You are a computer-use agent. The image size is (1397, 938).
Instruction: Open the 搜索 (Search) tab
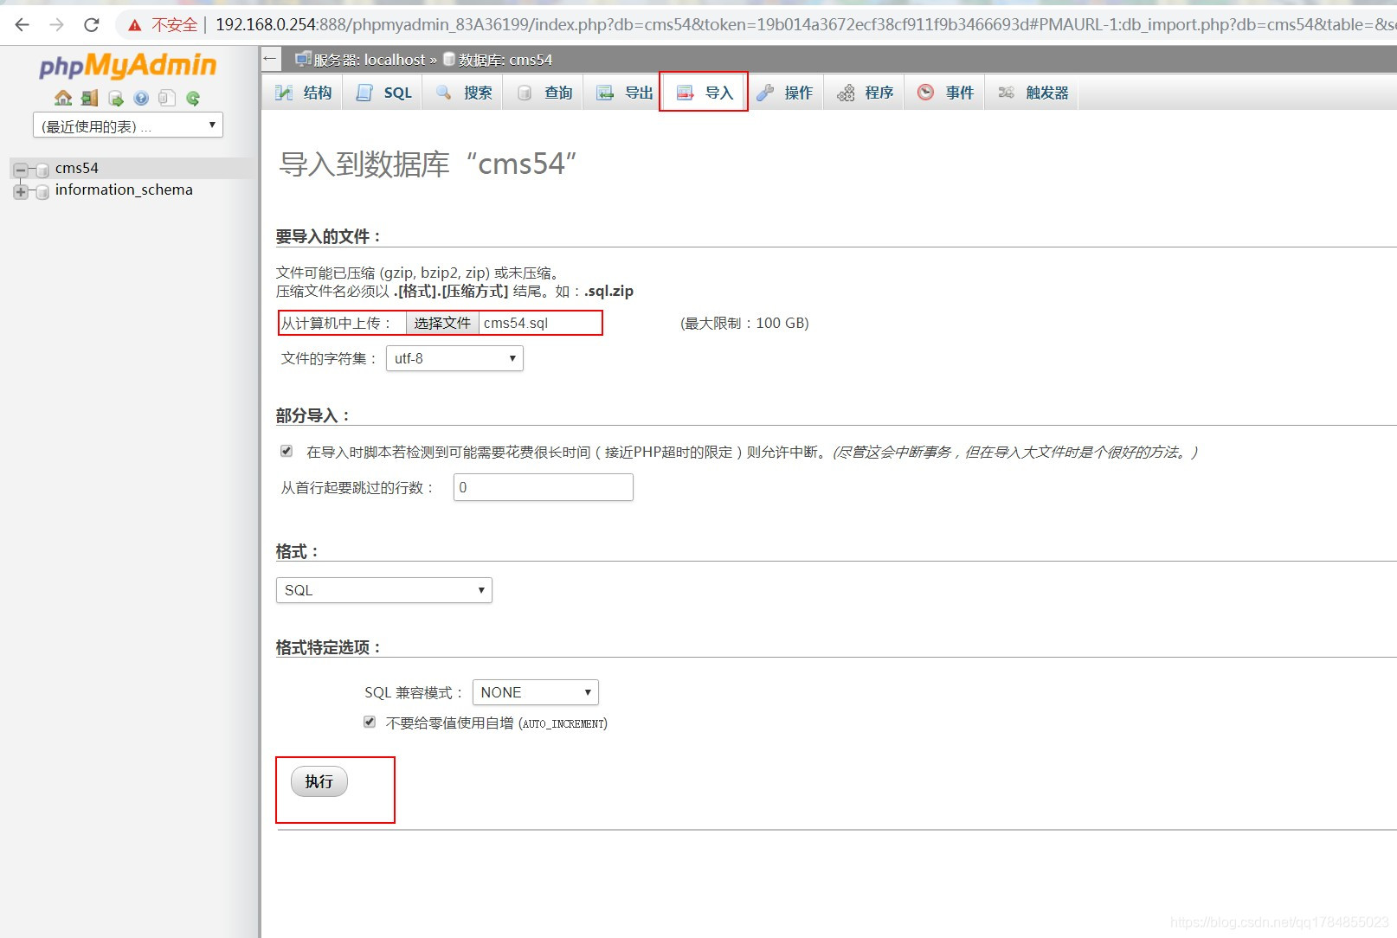pyautogui.click(x=464, y=93)
